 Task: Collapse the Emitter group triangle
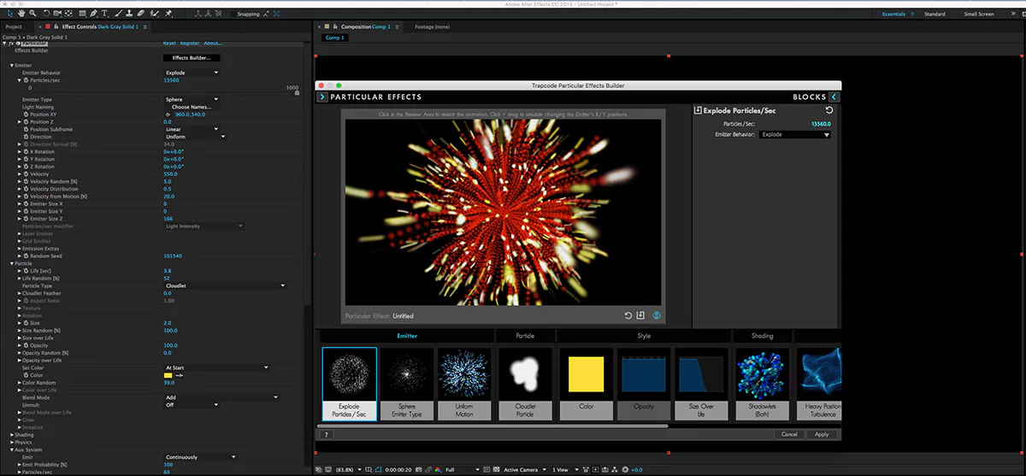coord(12,66)
